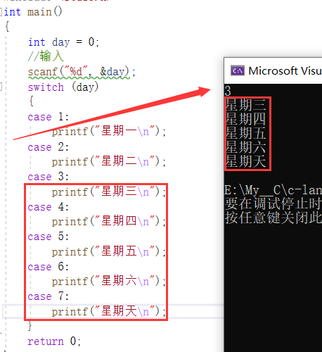Viewport: 322px width, 352px height.
Task: Click the "case 5:" label in code
Action: pos(49,237)
